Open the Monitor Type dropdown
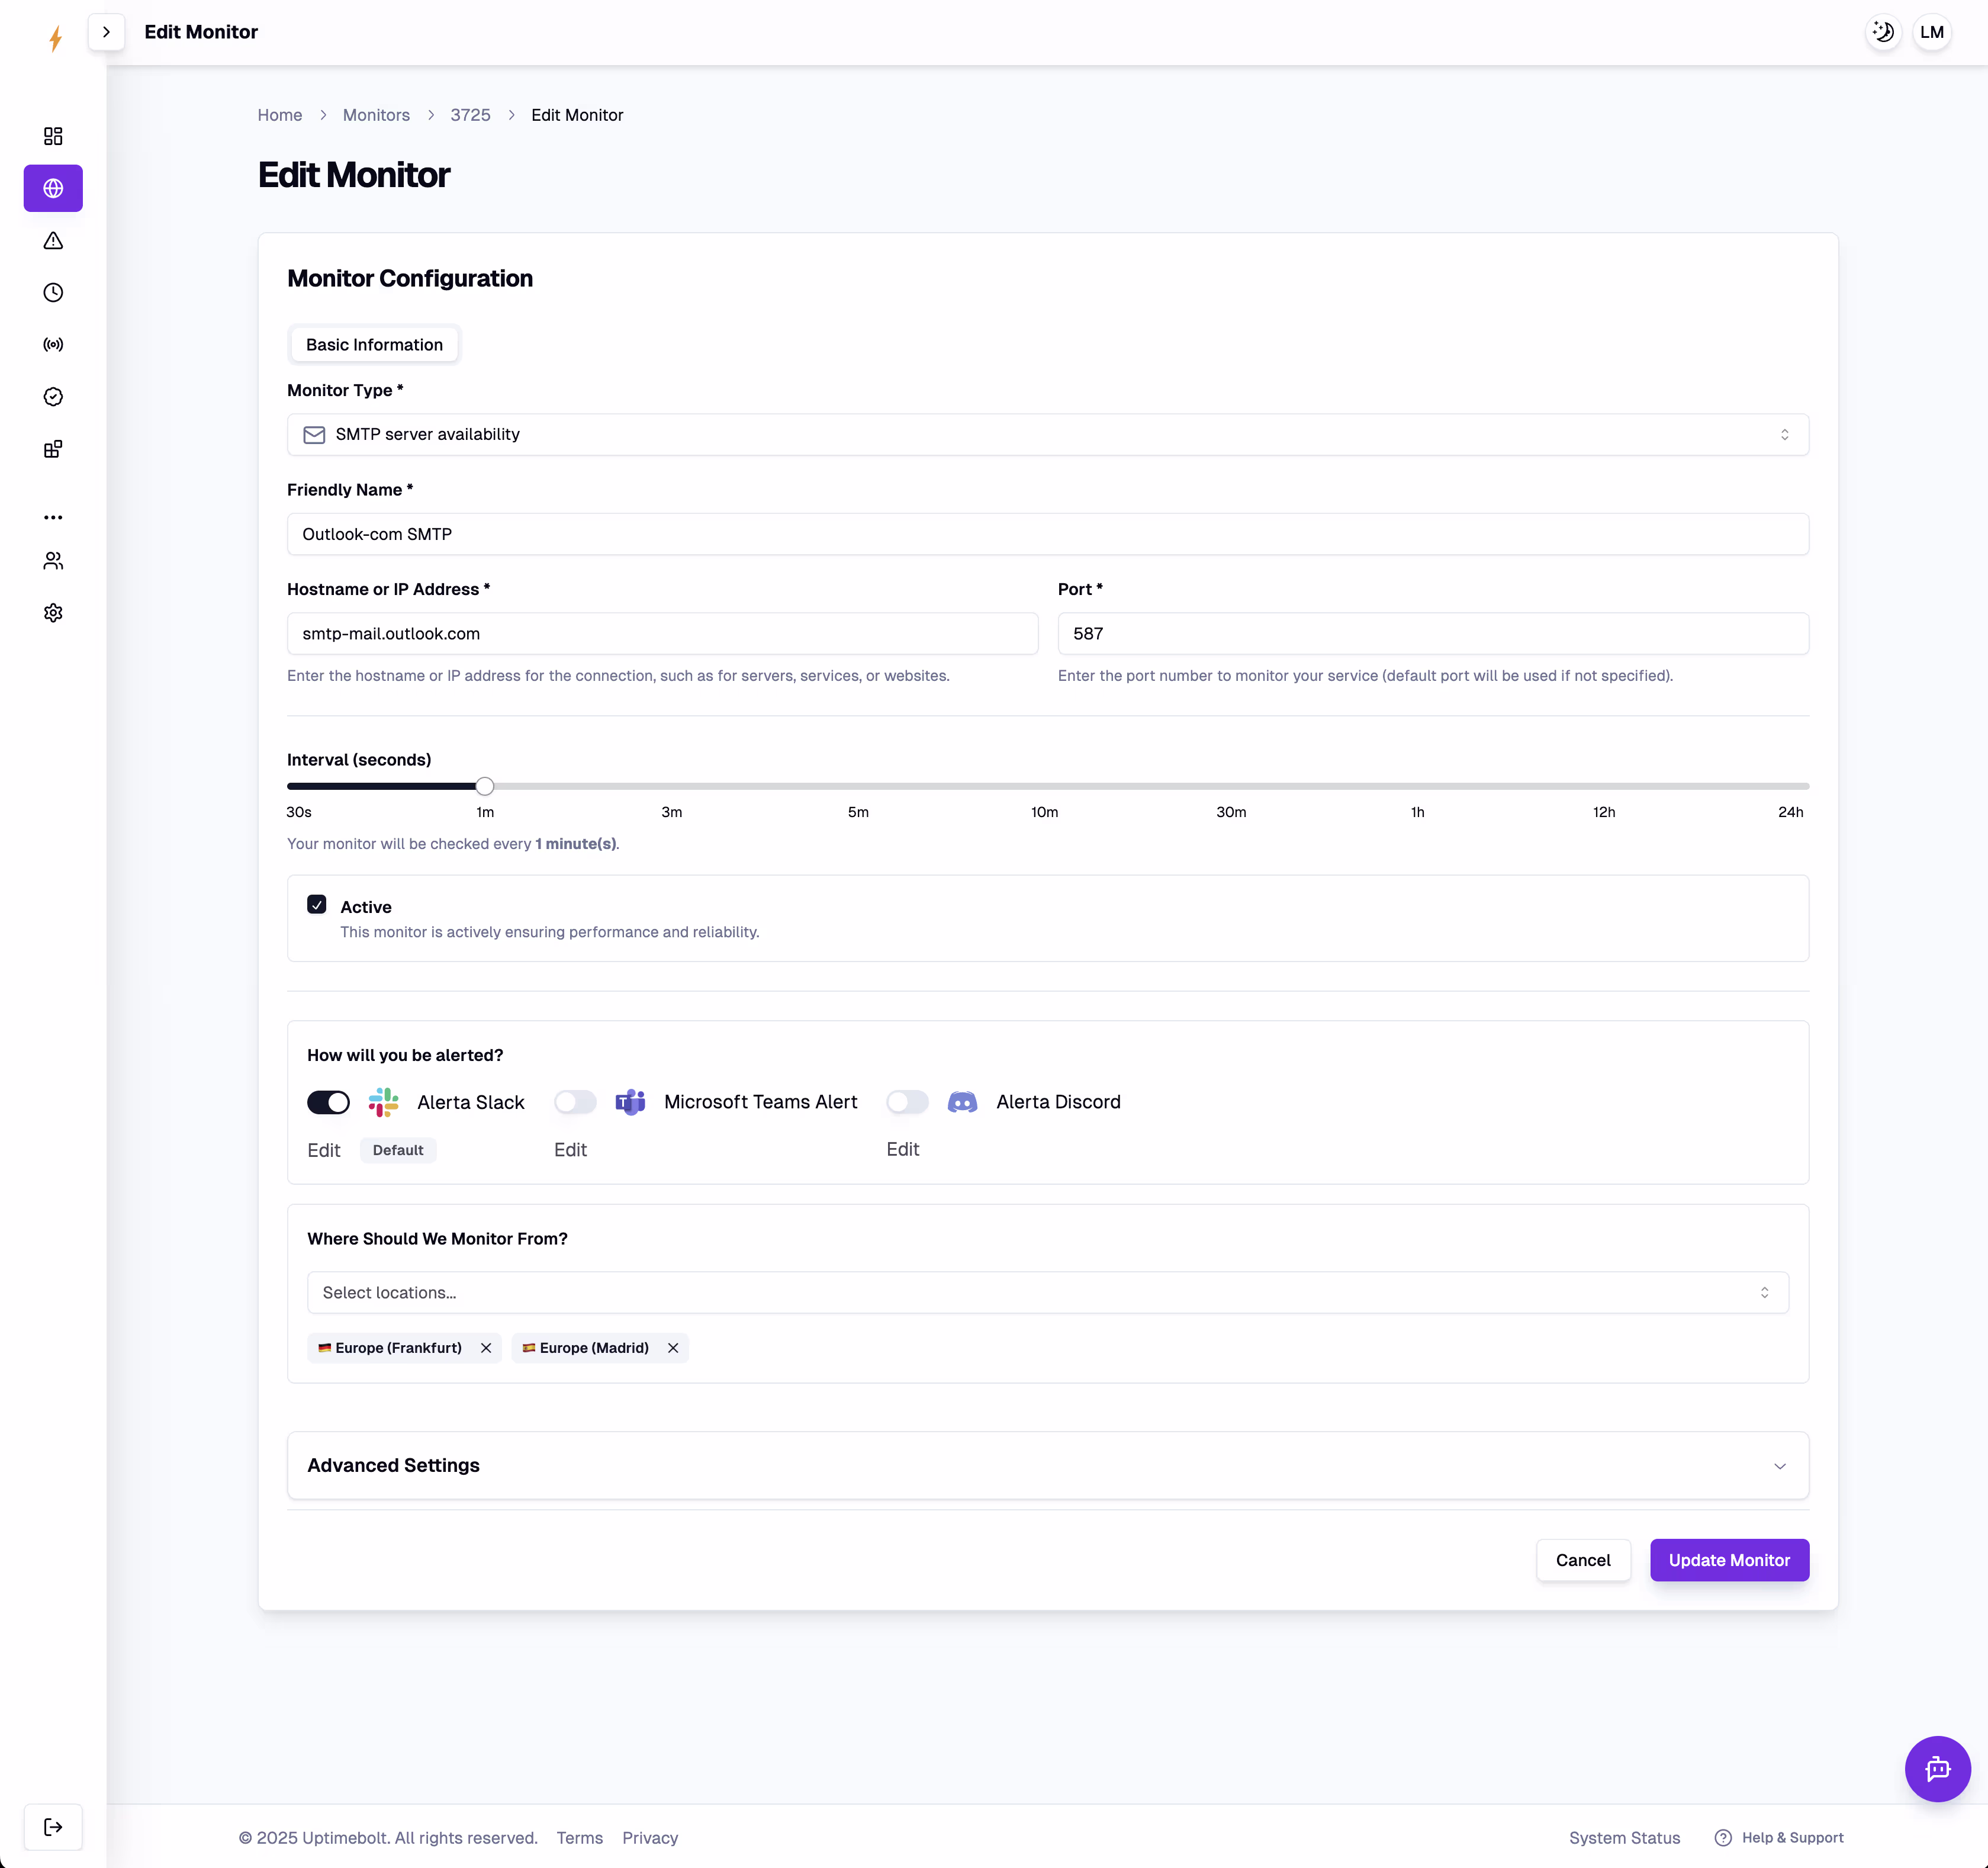1988x1868 pixels. (x=1047, y=434)
